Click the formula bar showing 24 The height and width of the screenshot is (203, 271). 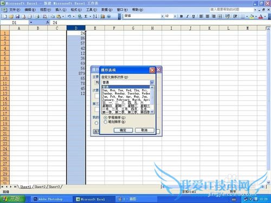160,23
